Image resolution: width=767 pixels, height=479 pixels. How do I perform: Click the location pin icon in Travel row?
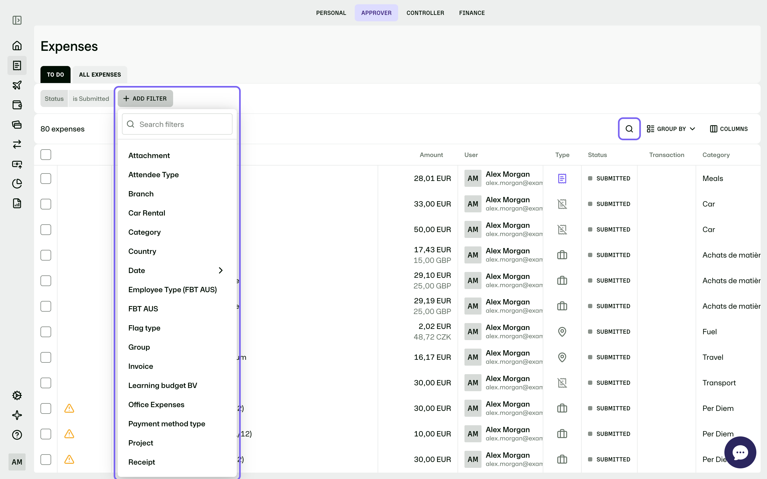pos(562,357)
